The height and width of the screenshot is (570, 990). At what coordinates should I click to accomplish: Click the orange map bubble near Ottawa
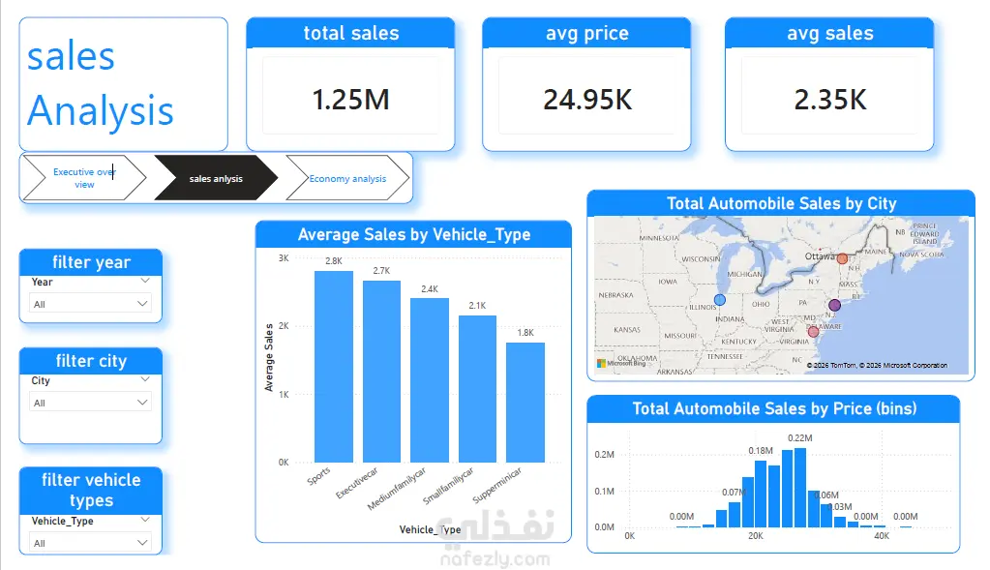(842, 258)
